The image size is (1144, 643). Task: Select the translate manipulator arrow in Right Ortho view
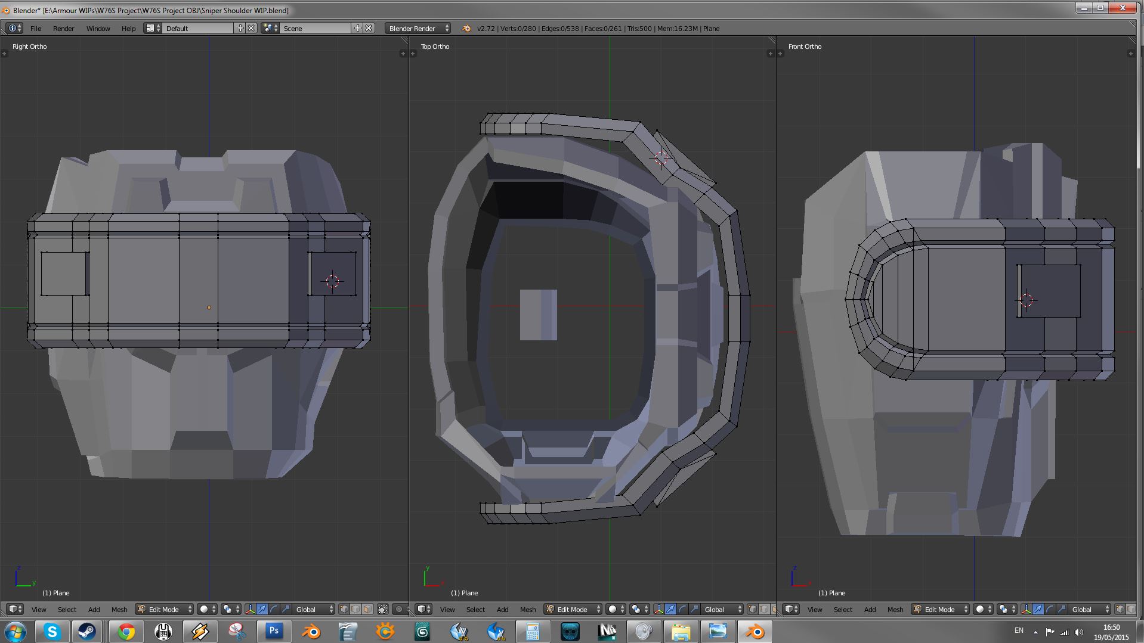(x=262, y=609)
